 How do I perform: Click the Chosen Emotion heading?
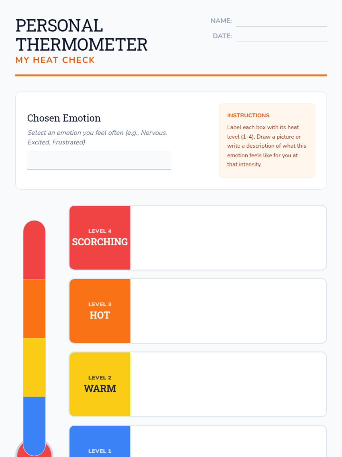64,118
